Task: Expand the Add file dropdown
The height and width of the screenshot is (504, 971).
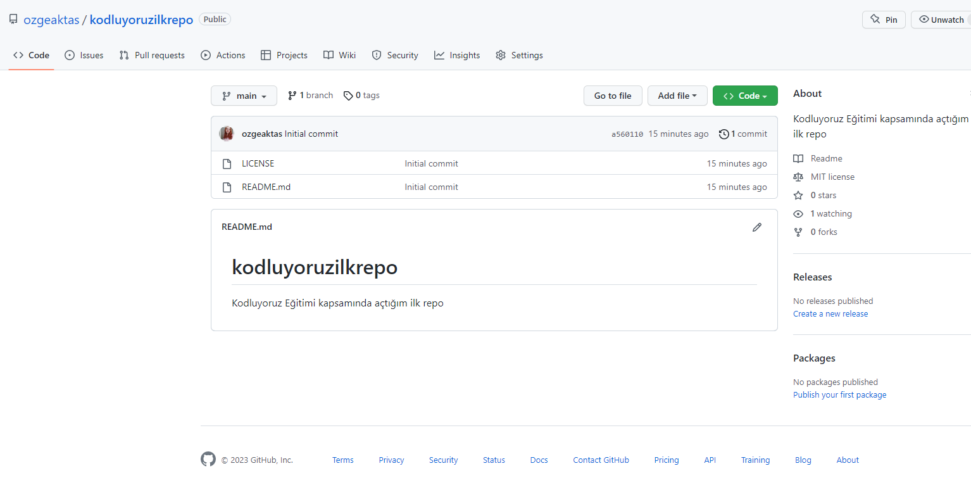Action: coord(677,95)
